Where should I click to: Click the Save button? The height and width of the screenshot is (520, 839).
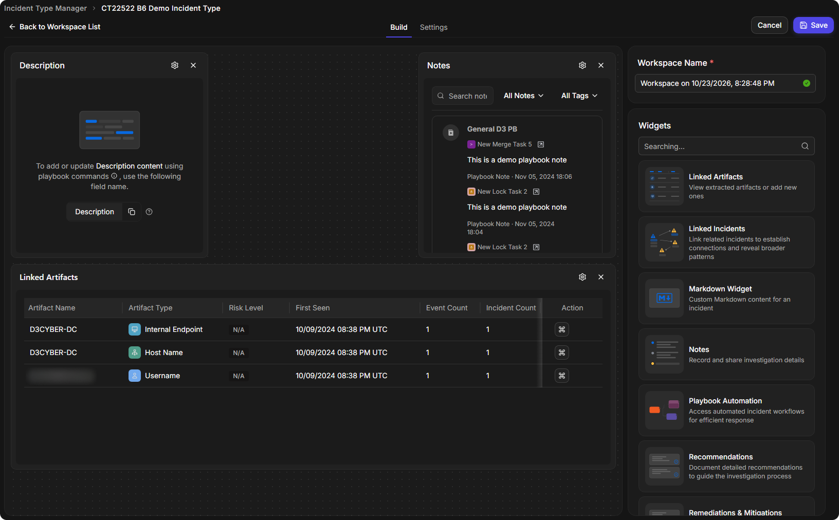click(813, 25)
